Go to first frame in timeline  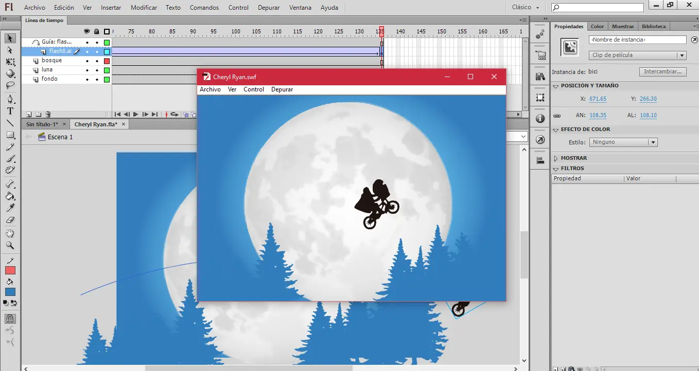(x=117, y=115)
